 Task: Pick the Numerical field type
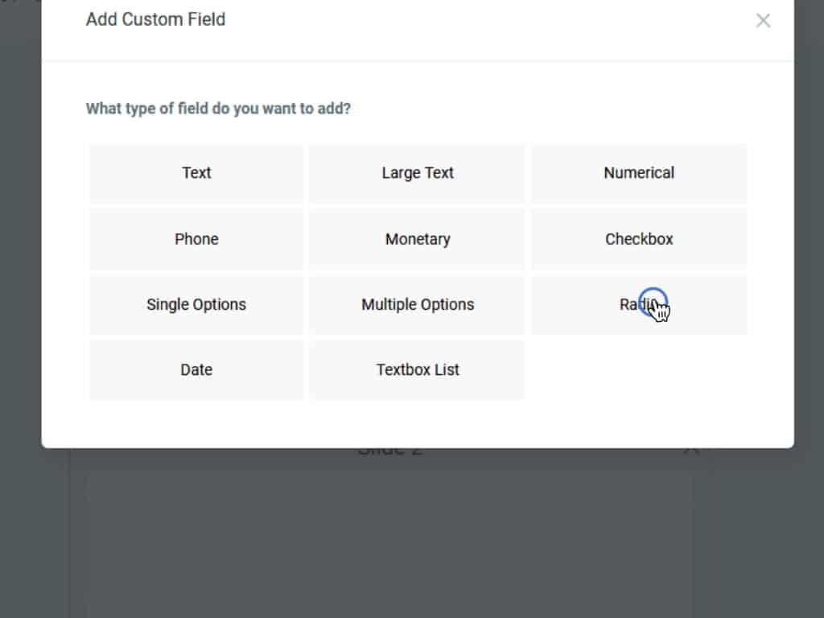click(x=639, y=173)
